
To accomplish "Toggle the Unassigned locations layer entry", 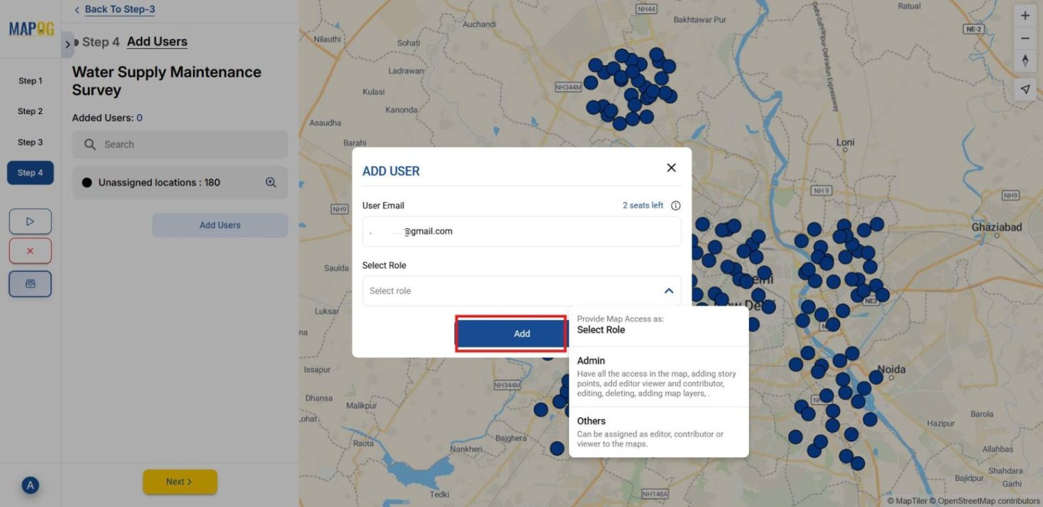I will (x=180, y=182).
